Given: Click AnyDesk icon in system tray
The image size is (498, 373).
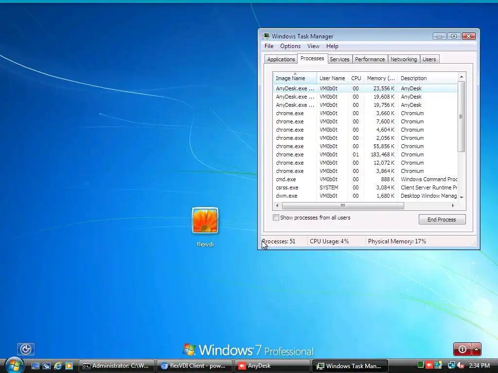Looking at the screenshot, I should pyautogui.click(x=429, y=365).
